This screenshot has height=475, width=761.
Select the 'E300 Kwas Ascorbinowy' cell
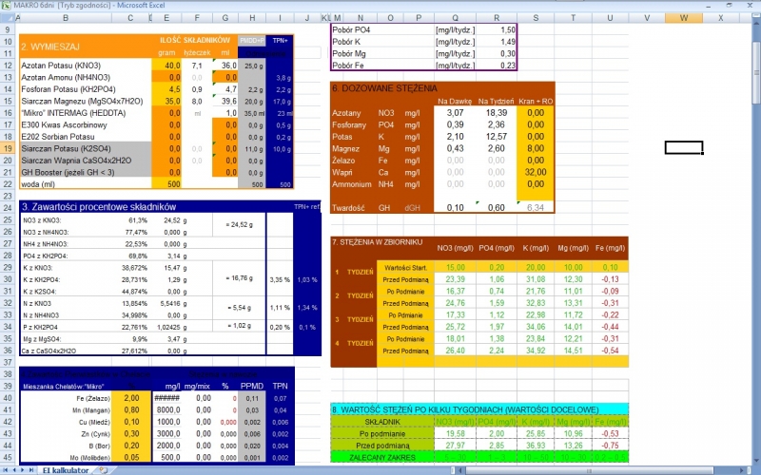point(86,125)
